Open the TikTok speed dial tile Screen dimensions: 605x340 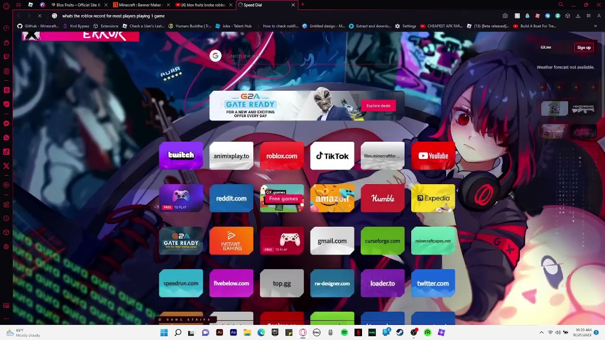tap(332, 156)
